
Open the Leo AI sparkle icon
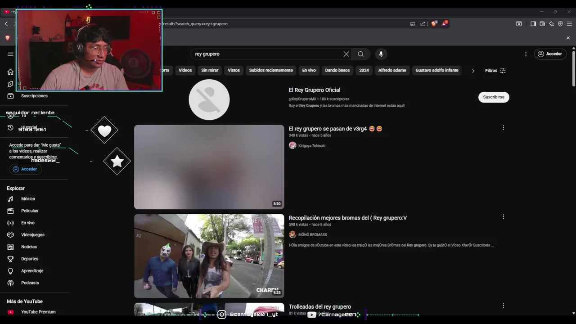click(x=551, y=24)
